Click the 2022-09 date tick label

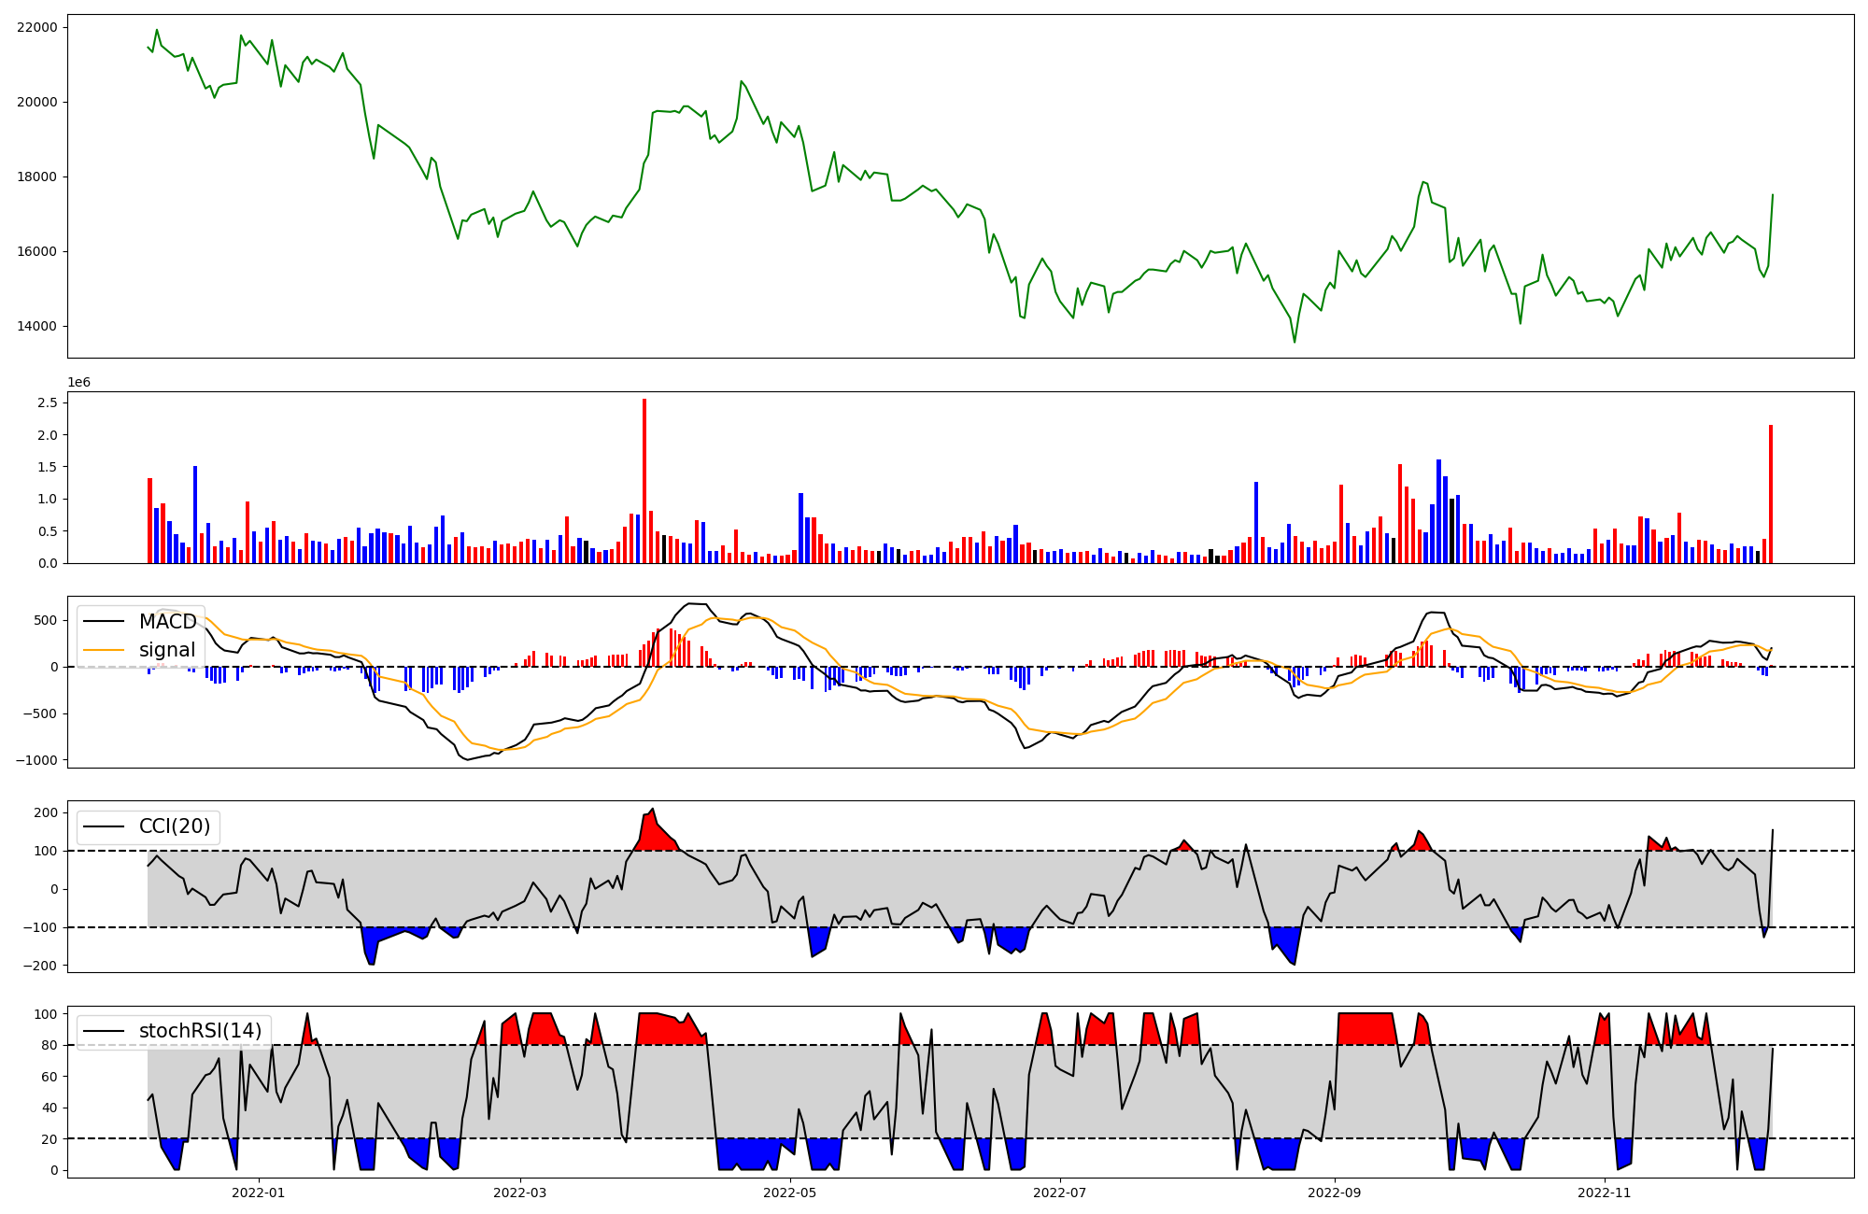1334,1193
